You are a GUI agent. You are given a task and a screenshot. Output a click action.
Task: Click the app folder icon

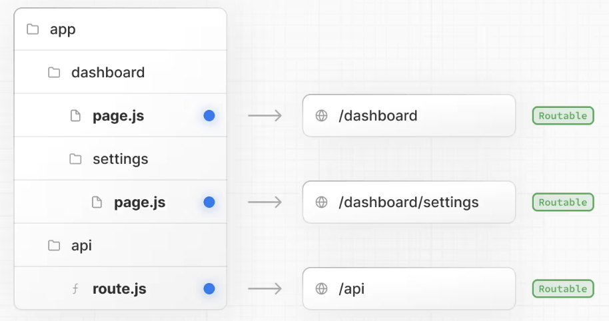pyautogui.click(x=32, y=29)
